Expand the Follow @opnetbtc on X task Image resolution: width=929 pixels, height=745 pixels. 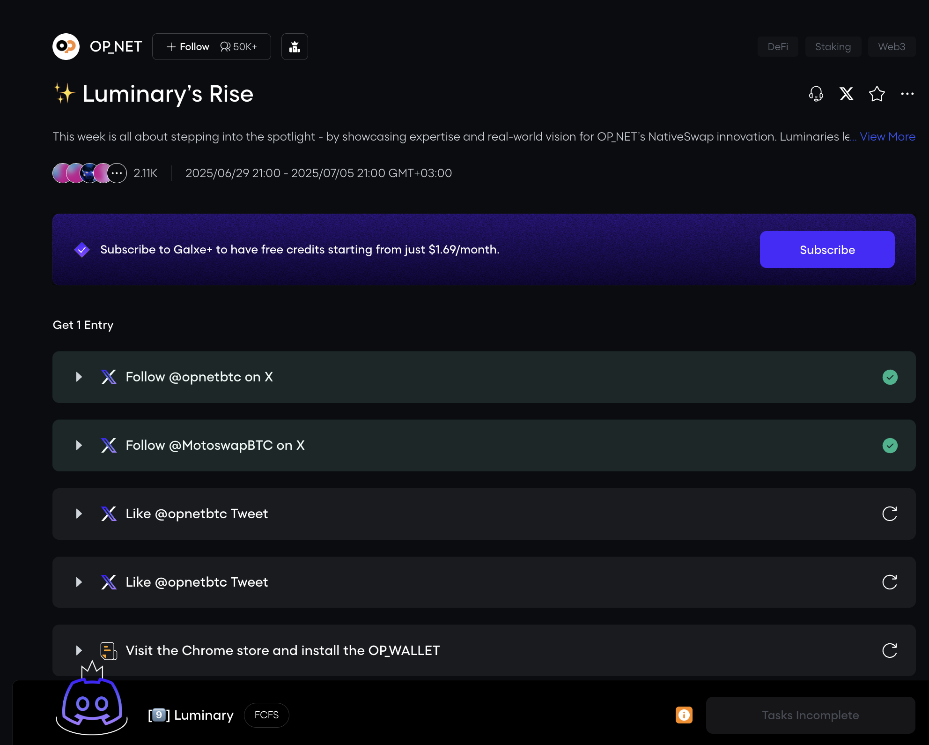(79, 377)
